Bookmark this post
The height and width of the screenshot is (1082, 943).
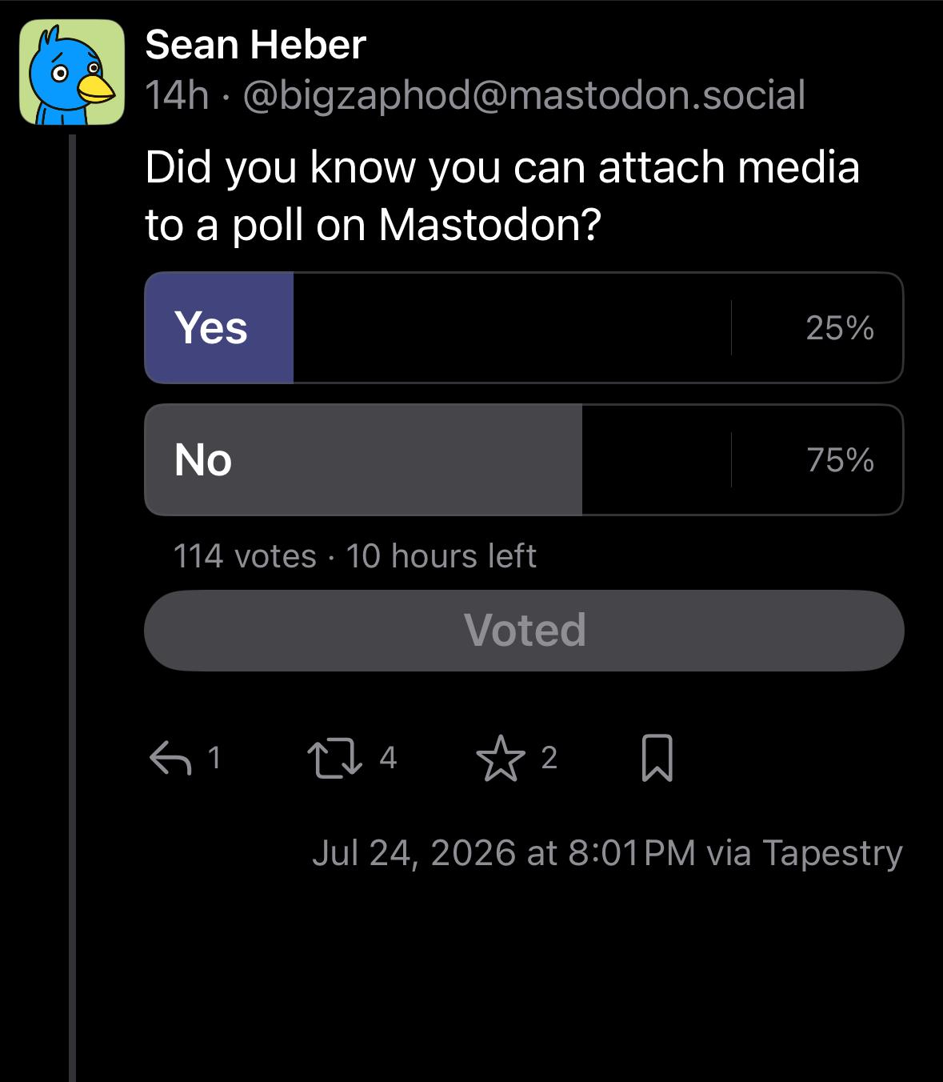[x=657, y=758]
